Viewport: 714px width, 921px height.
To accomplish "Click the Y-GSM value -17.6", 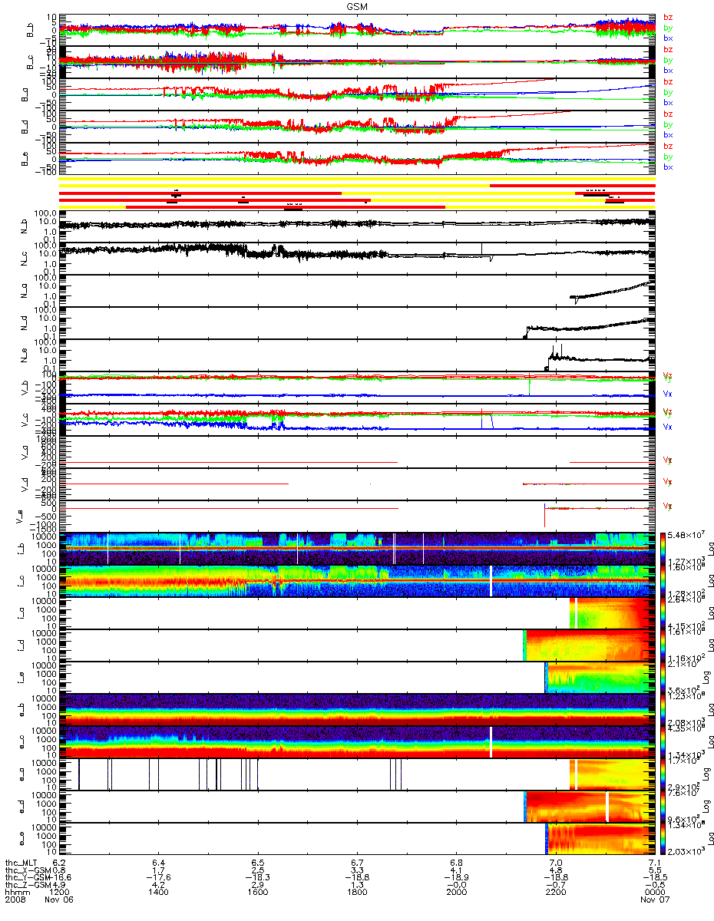I will [x=160, y=879].
